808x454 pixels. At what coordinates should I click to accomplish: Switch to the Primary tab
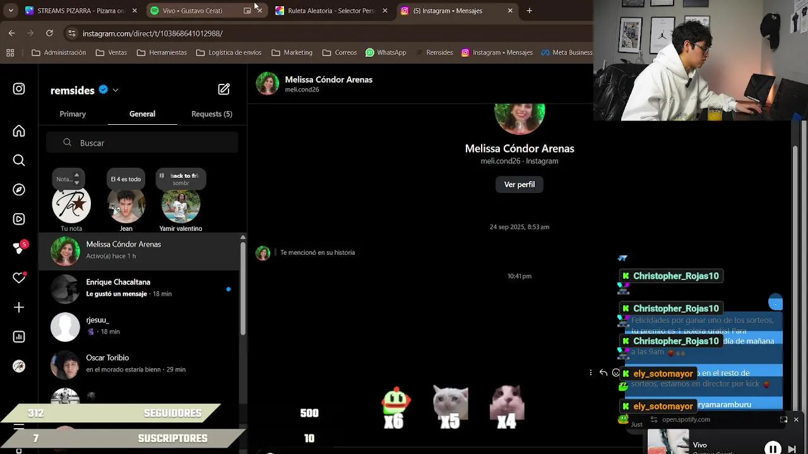coord(73,114)
